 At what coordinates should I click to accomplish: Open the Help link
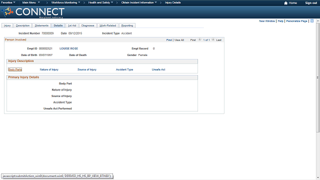[x=280, y=21]
